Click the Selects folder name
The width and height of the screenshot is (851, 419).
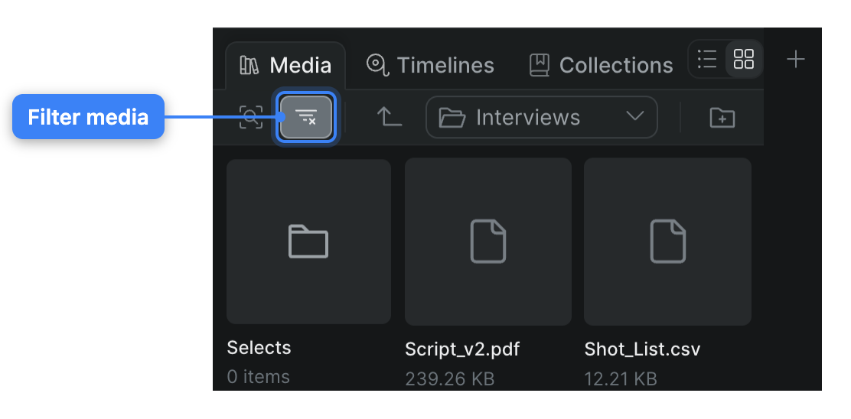259,348
